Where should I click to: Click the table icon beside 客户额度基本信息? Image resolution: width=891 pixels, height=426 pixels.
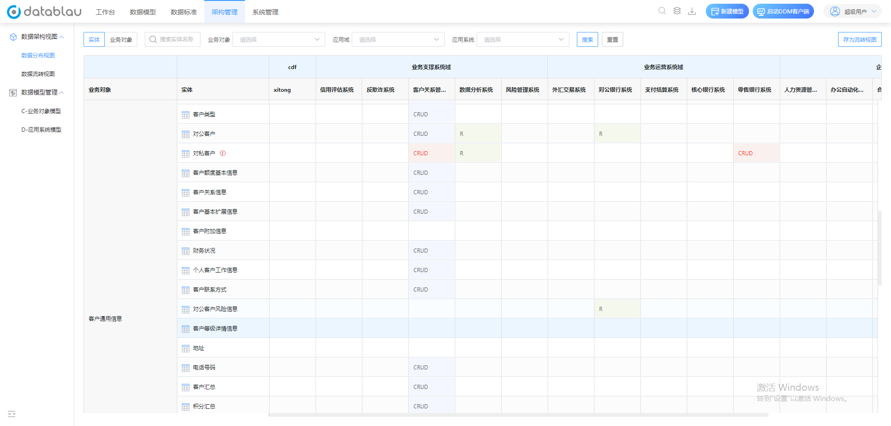tap(186, 173)
